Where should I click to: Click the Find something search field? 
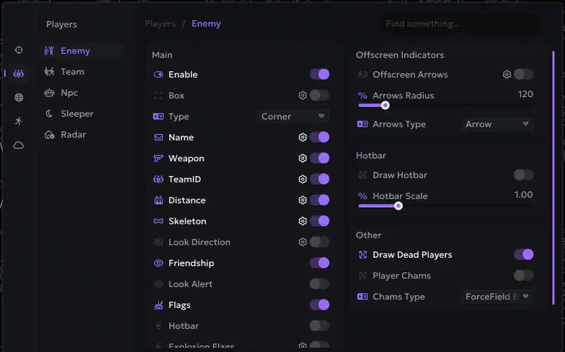[459, 24]
